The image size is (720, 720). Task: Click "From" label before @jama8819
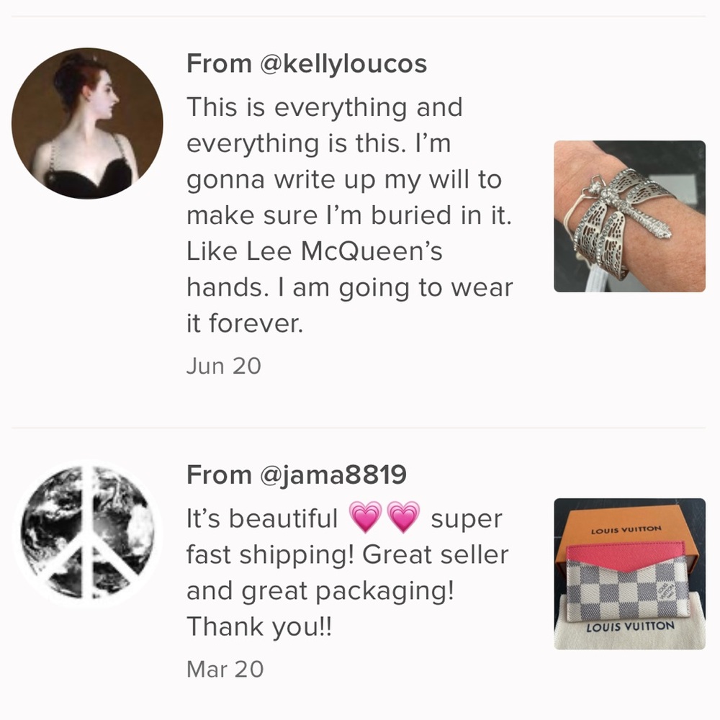click(x=219, y=475)
